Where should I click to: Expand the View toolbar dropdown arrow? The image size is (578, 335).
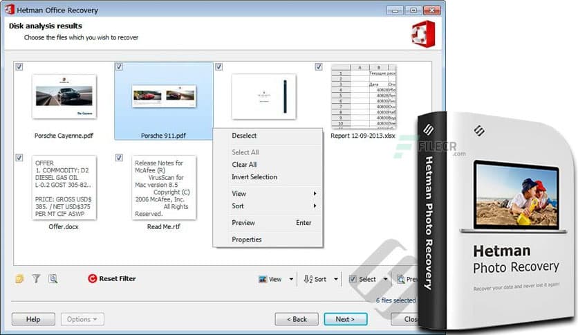click(291, 280)
